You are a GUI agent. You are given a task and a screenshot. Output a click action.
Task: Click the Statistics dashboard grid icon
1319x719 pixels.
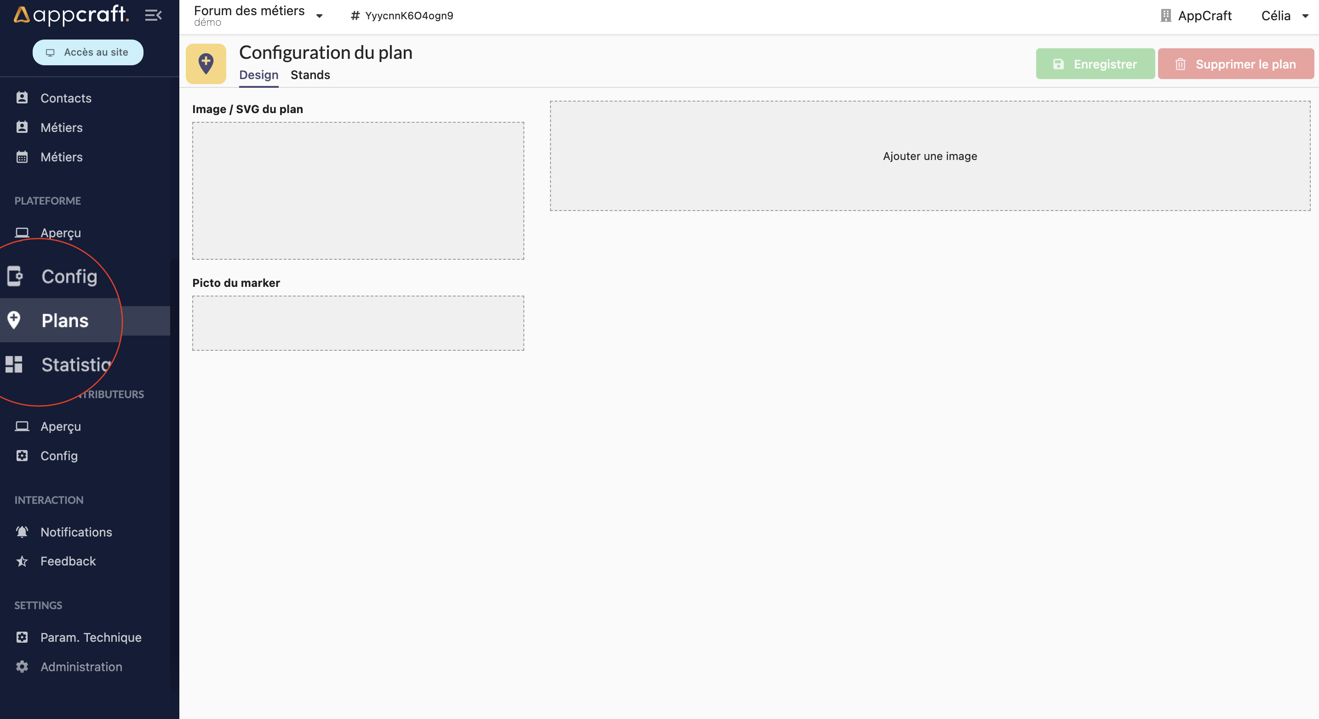coord(14,365)
